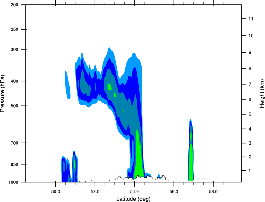The width and height of the screenshot is (265, 202).
Task: Click the 1000 pressure tick label
Action: point(13,182)
